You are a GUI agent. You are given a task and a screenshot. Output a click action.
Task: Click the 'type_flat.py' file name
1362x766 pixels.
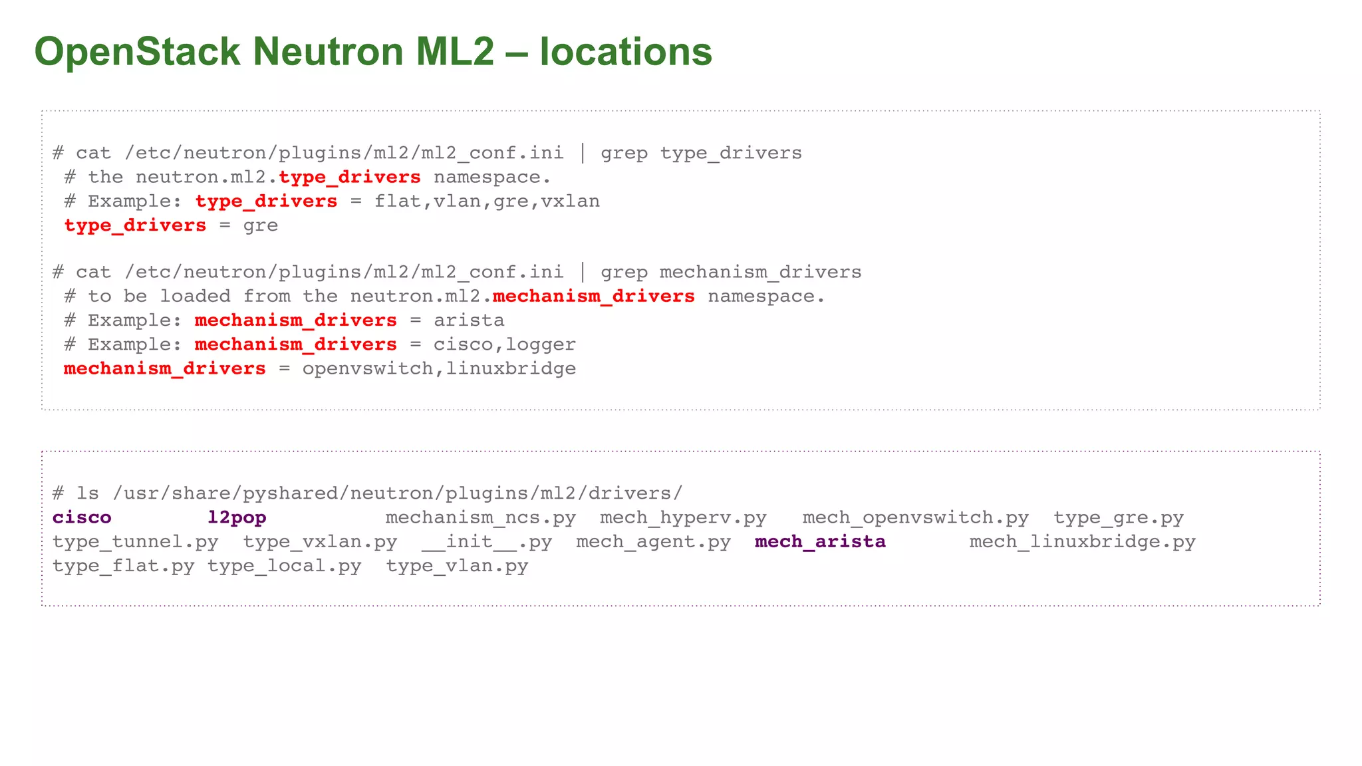coord(124,565)
